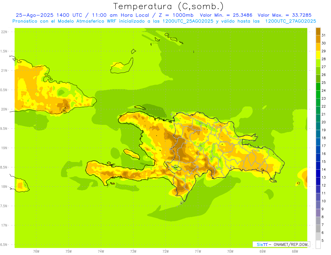
Task: Click the legend value 16 label
Action: [324, 153]
